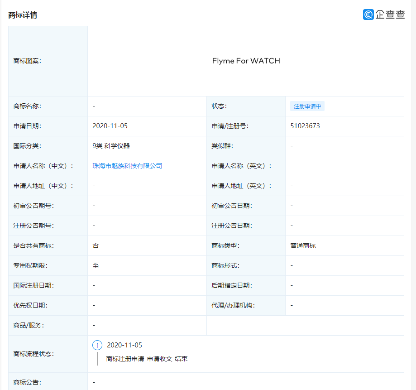Click the 商标图案 label
Viewport: 416px width, 390px height.
click(x=27, y=61)
